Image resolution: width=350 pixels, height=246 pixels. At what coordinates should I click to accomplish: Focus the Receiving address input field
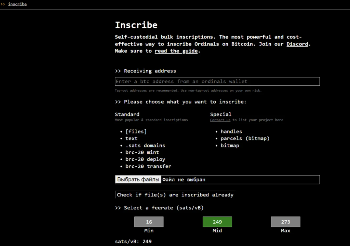tap(217, 81)
